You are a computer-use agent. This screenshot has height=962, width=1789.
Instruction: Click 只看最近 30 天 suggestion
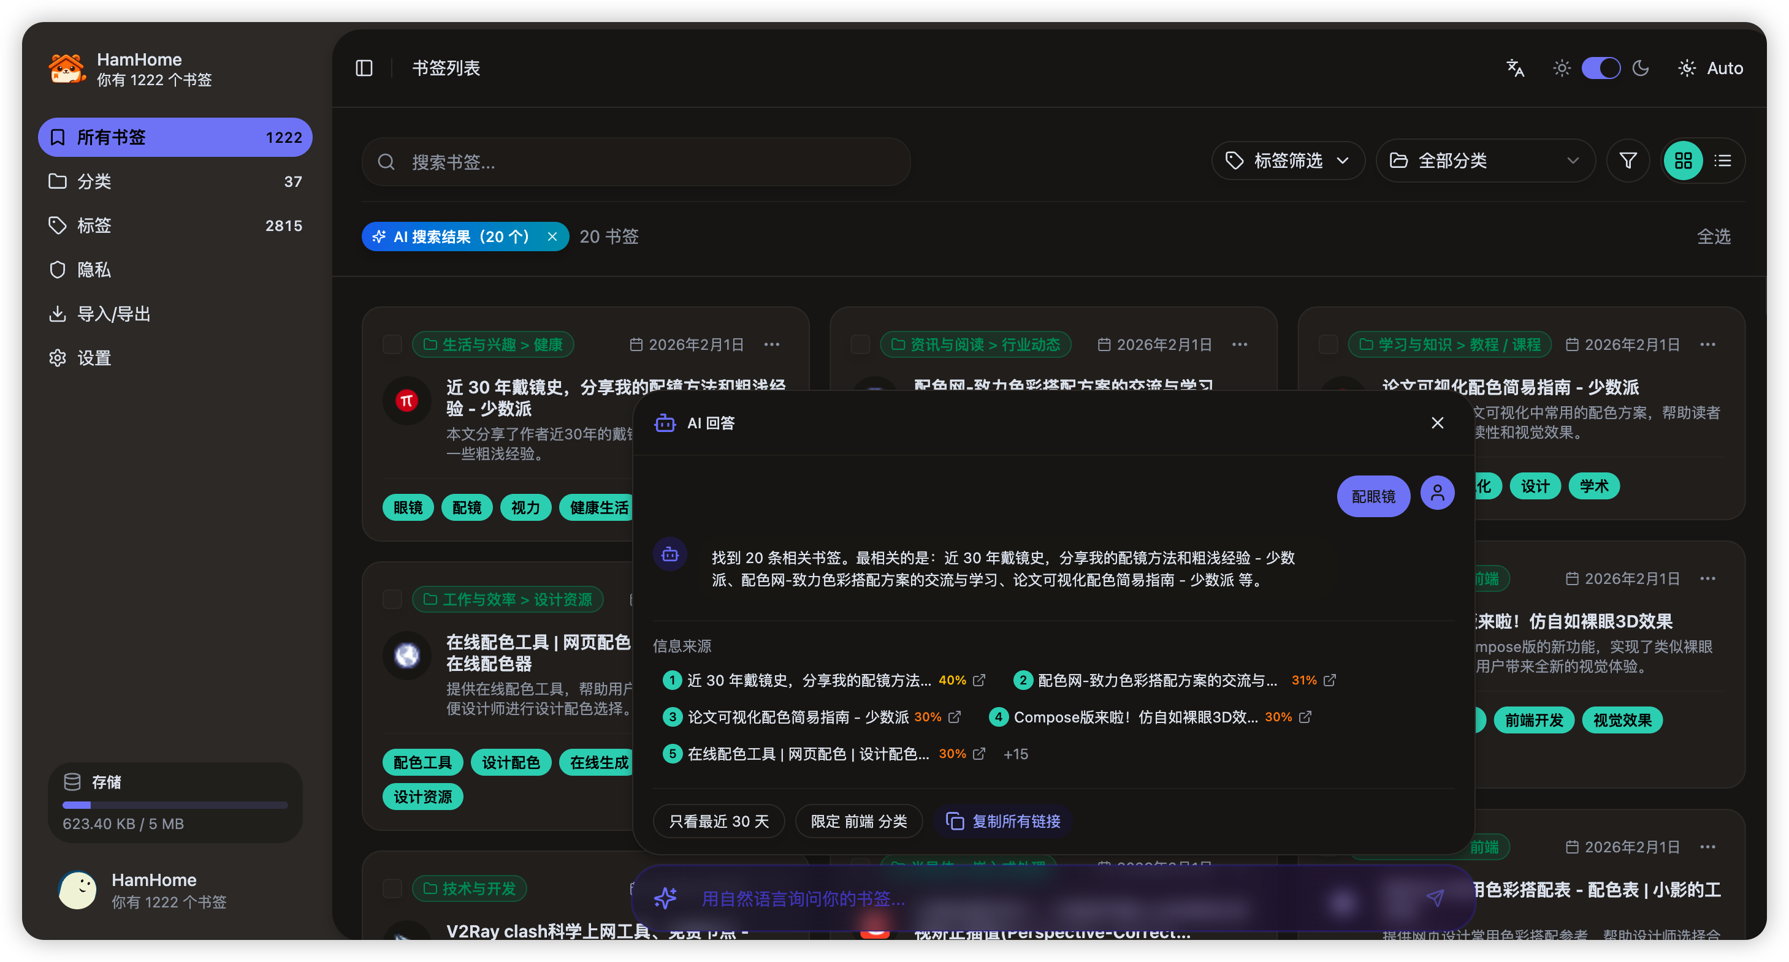point(719,821)
